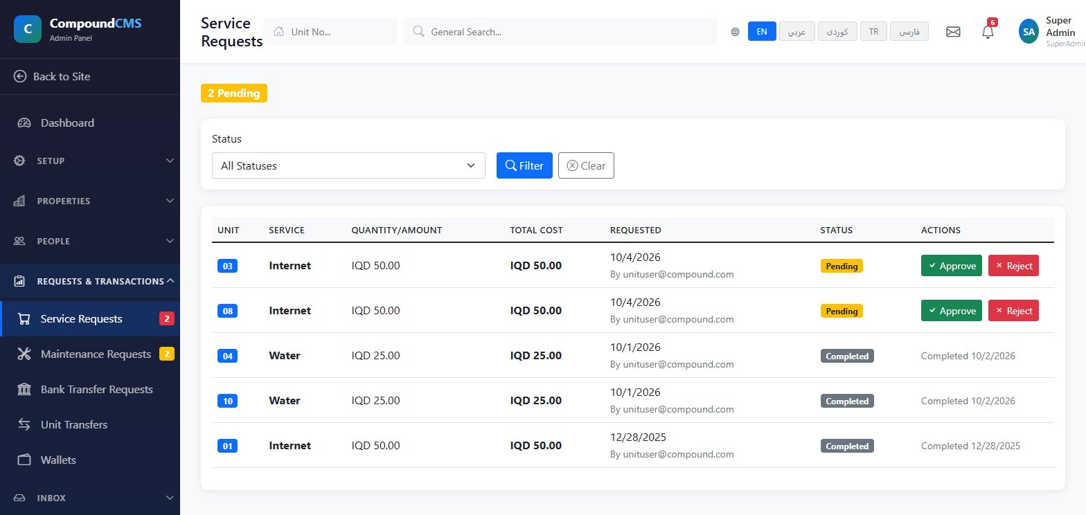1086x515 pixels.
Task: Click the Dashboard gauge icon
Action: (x=24, y=123)
